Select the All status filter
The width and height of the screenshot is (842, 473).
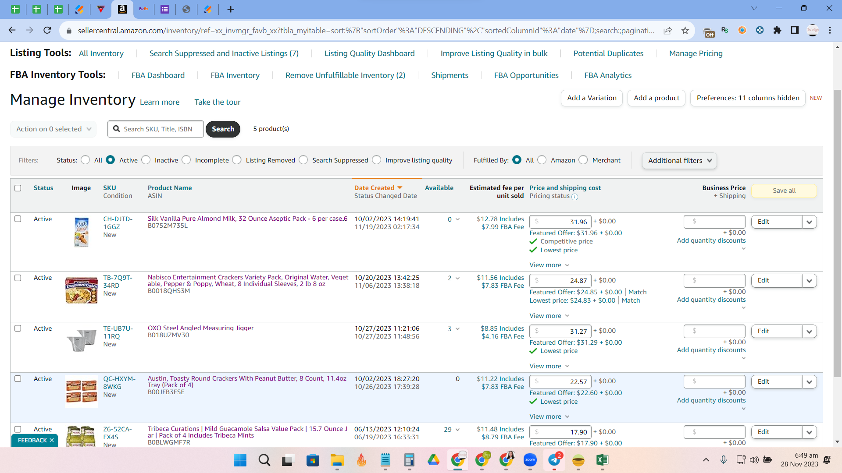coord(86,160)
